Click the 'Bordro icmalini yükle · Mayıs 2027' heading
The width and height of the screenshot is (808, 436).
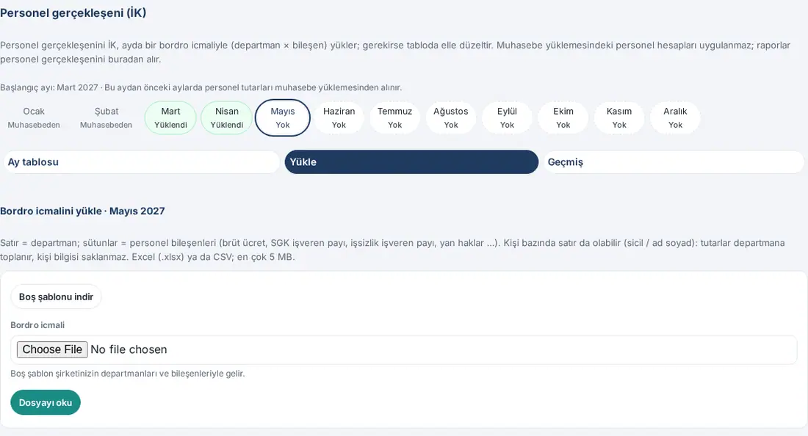[82, 211]
